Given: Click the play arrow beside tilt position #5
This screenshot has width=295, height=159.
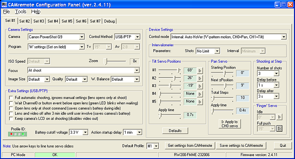Looking at the screenshot, I should pyautogui.click(x=200, y=102).
